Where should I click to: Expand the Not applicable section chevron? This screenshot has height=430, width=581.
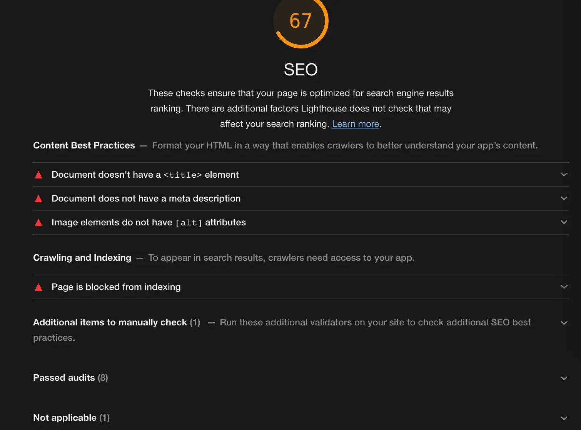coord(564,418)
